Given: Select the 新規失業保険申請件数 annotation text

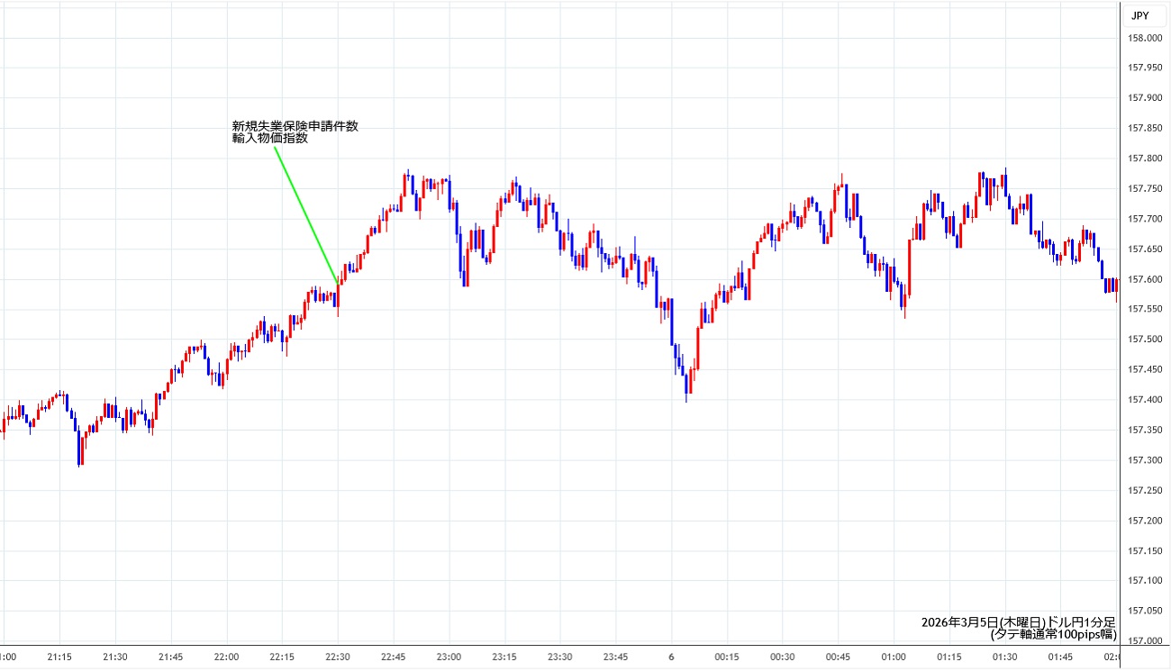Looking at the screenshot, I should click(x=295, y=126).
